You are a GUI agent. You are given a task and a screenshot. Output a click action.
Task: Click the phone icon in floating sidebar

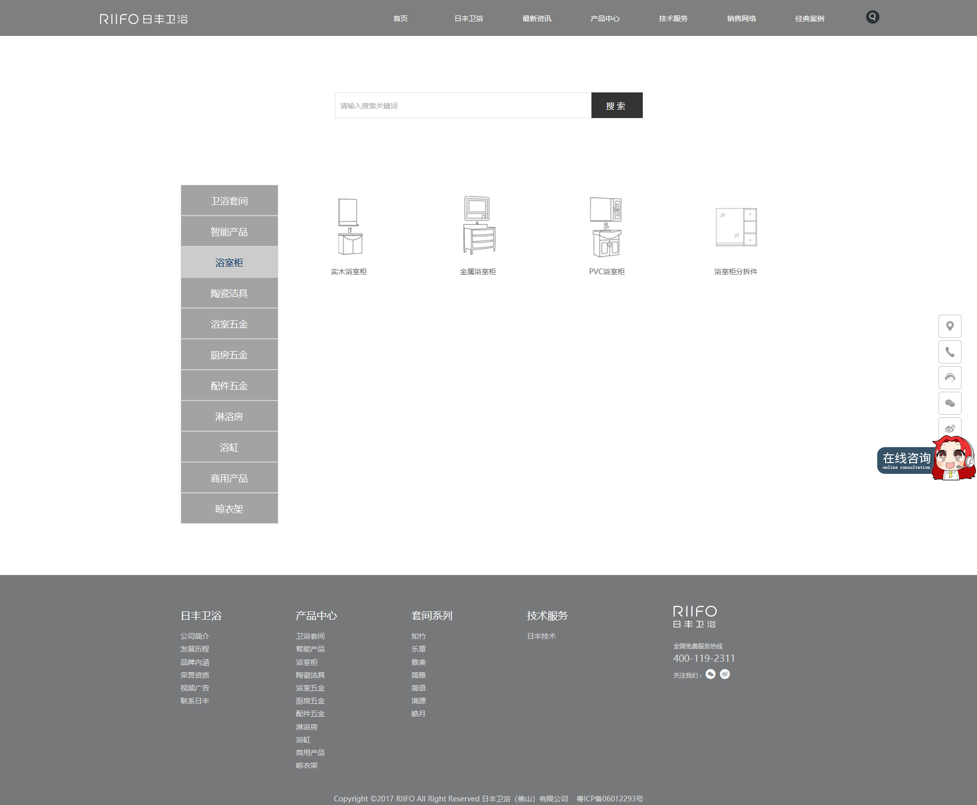coord(950,352)
